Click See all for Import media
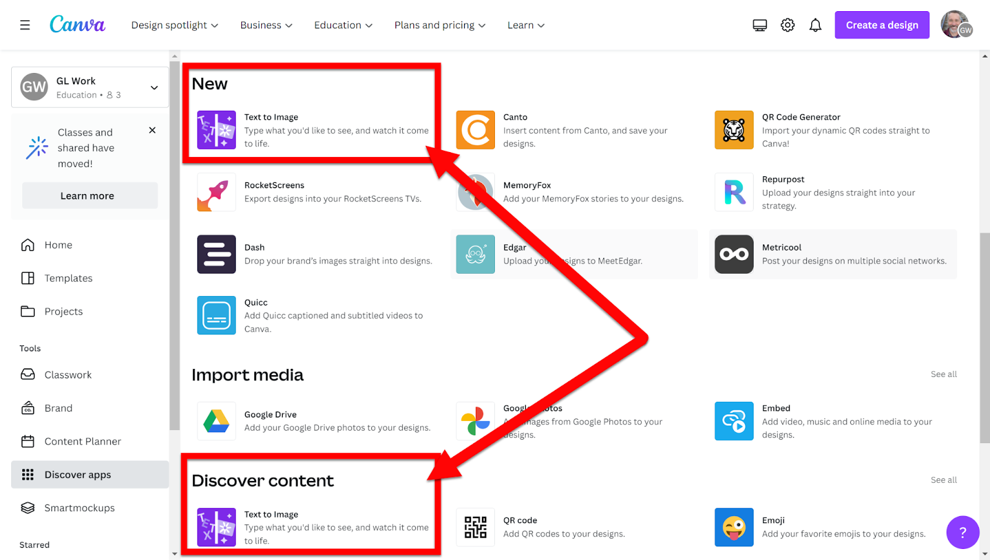Image resolution: width=990 pixels, height=560 pixels. [x=944, y=374]
